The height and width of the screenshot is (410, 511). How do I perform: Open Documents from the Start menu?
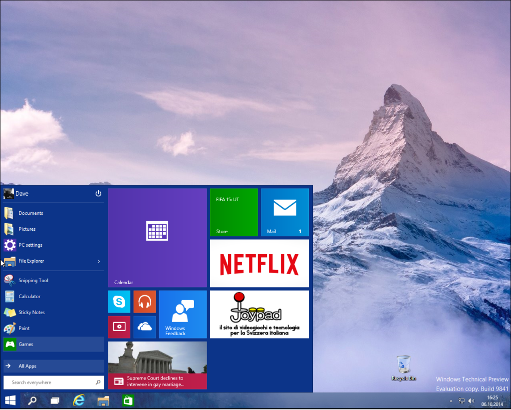(x=53, y=213)
